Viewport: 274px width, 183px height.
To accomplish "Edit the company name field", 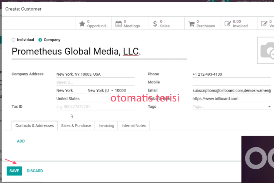I will [99, 52].
